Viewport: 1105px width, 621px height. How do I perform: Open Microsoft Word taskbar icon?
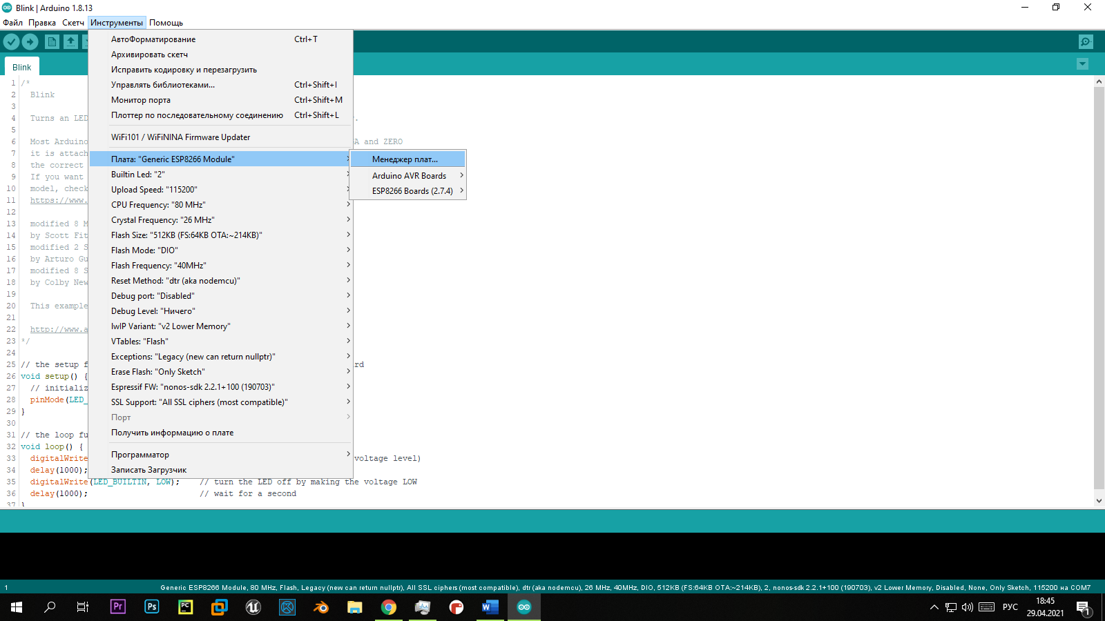[x=490, y=607]
